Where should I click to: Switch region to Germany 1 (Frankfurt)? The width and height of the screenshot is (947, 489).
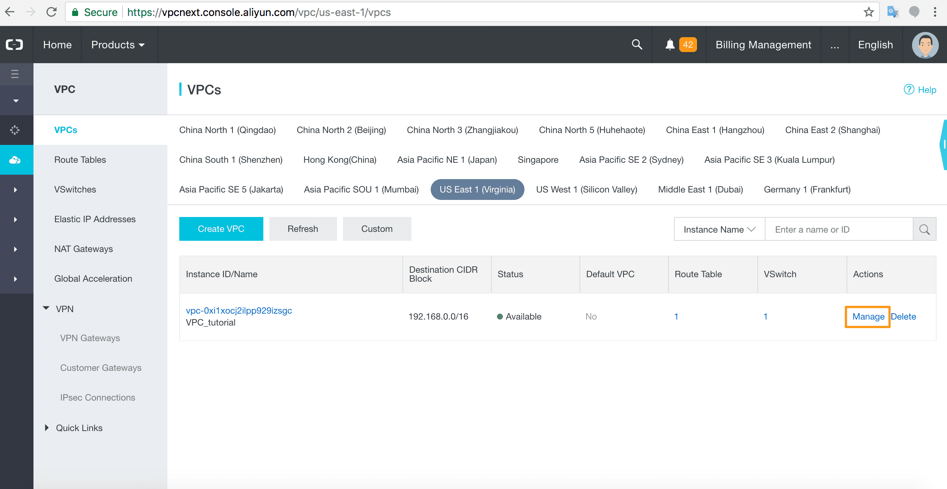click(x=807, y=190)
